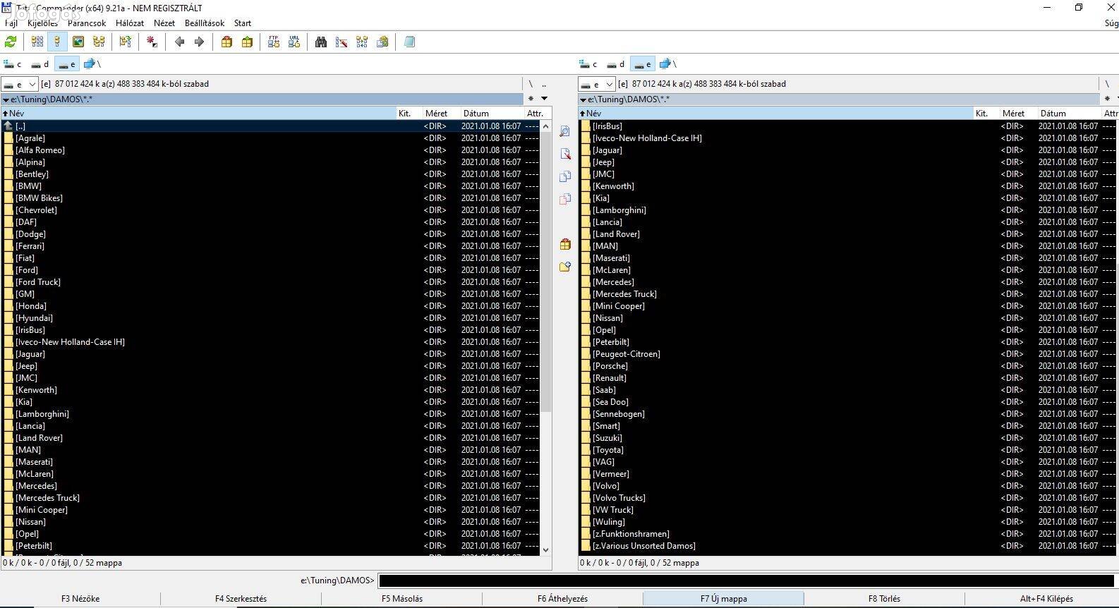Enable thumbnail view with picture icon
Viewport: 1119px width, 608px height.
(x=78, y=42)
